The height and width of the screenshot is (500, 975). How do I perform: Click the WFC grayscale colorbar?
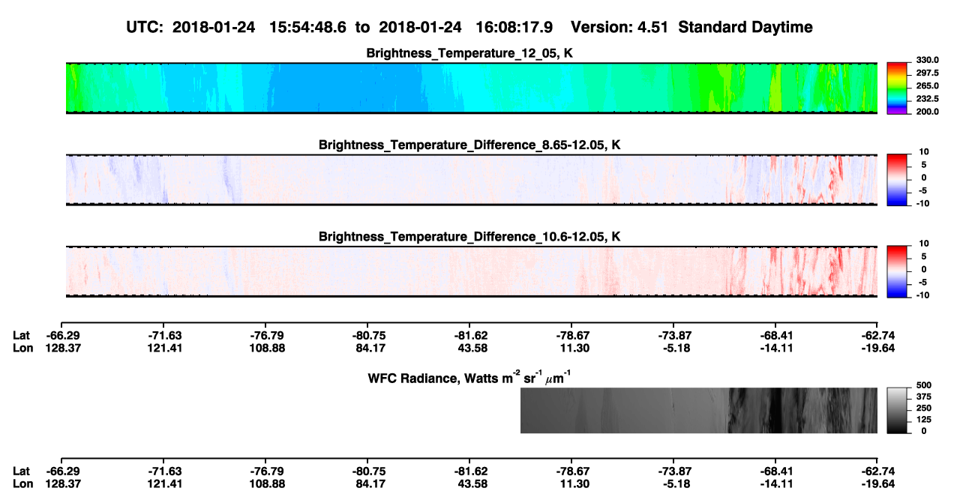(x=898, y=410)
